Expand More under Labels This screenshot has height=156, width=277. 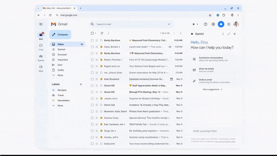pos(60,106)
